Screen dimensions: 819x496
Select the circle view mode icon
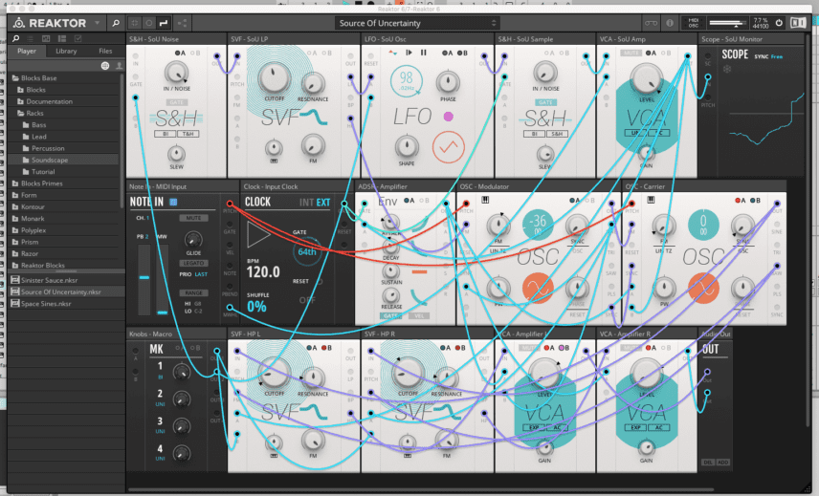(149, 23)
